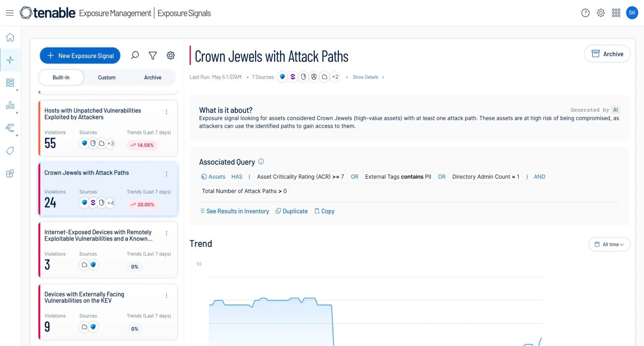Select Total Number of Attack Paths condition
Screen dimensions: 644x346
[245, 191]
